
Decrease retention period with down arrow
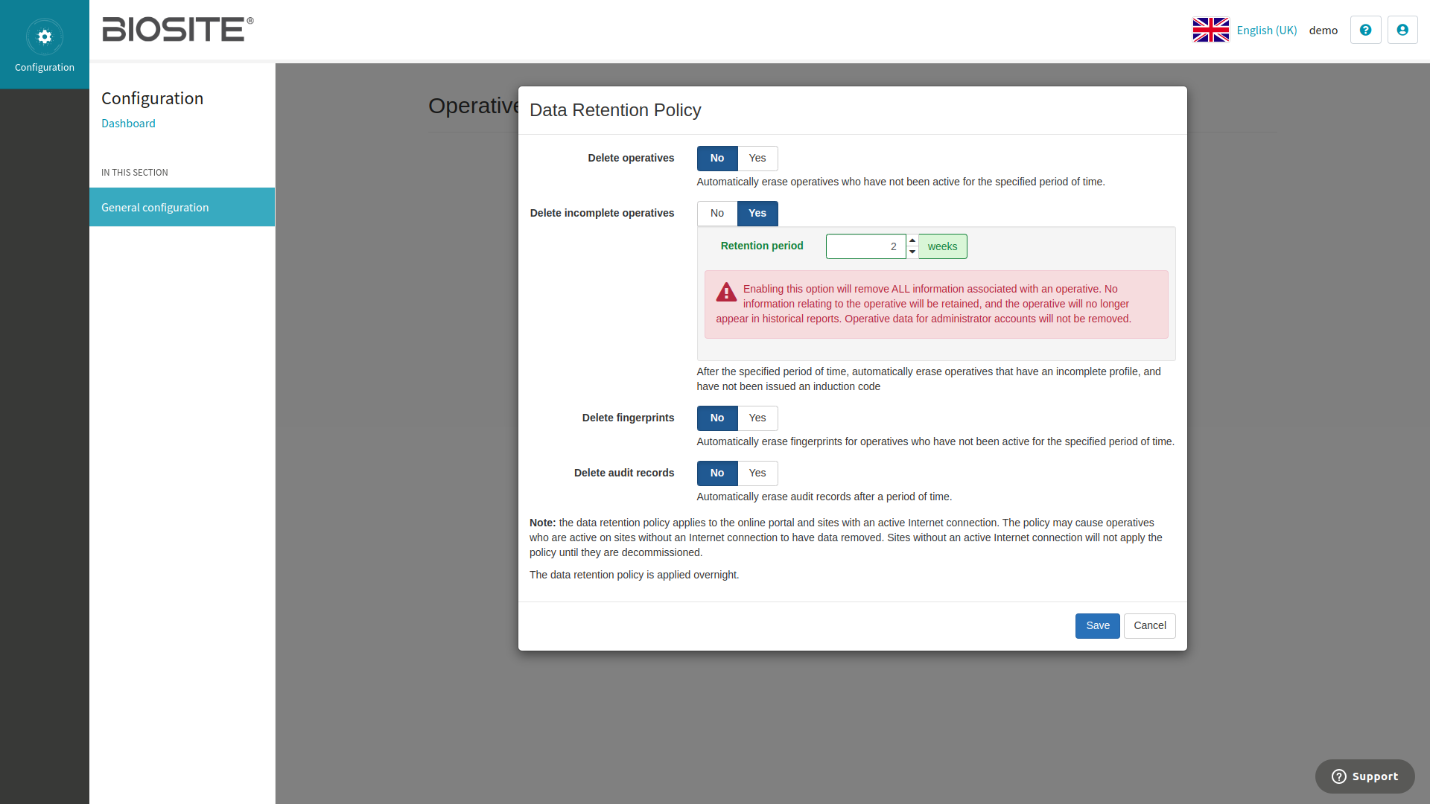pyautogui.click(x=912, y=252)
